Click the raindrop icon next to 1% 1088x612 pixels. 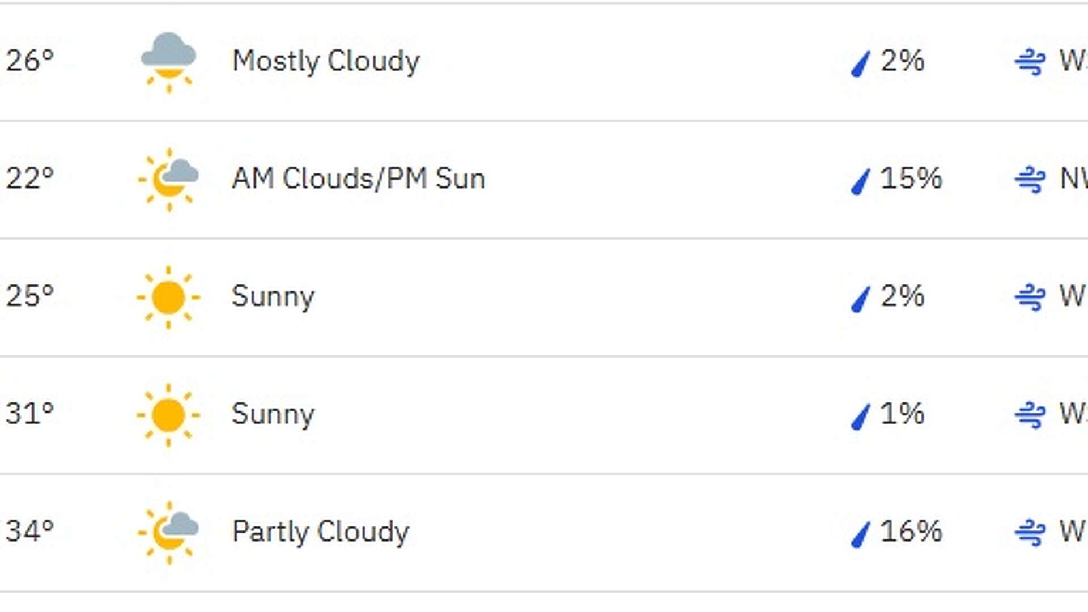(860, 416)
